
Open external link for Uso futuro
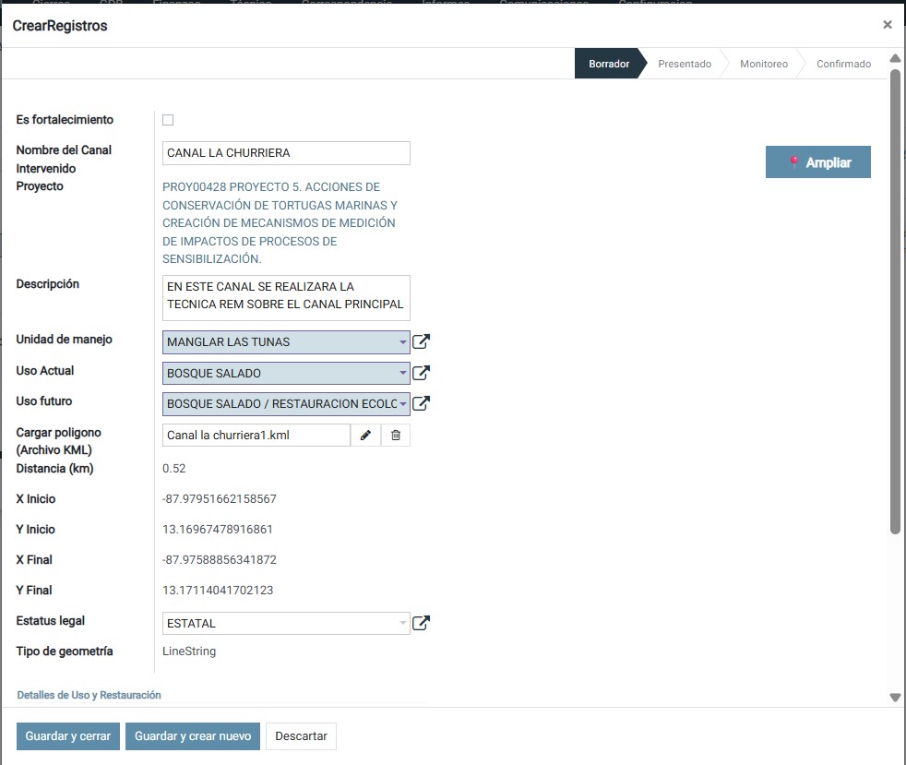pyautogui.click(x=422, y=403)
